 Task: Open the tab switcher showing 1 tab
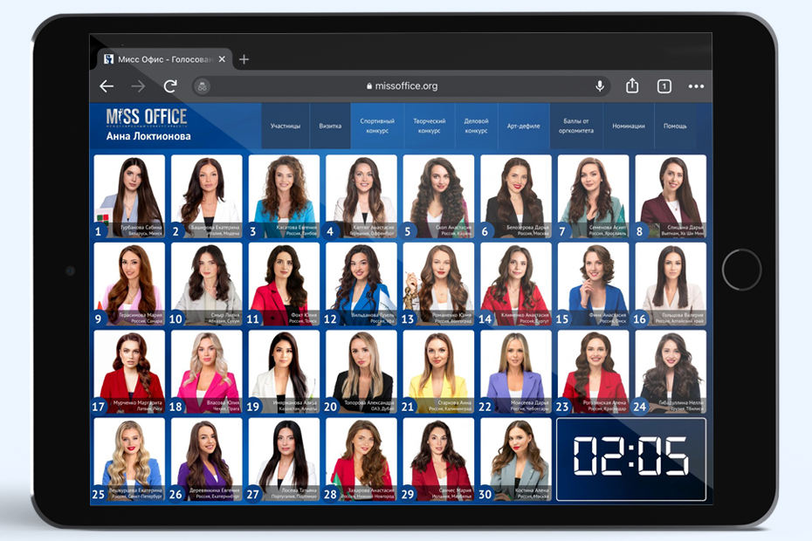664,86
